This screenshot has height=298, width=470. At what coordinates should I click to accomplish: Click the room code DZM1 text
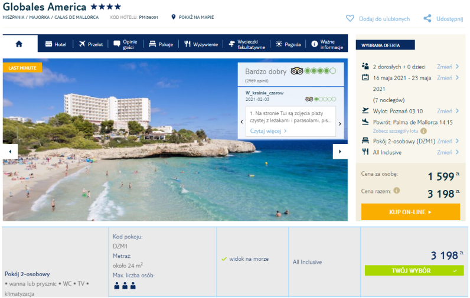[x=120, y=246]
